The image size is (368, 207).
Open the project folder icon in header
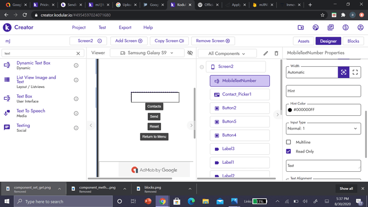coord(301,27)
